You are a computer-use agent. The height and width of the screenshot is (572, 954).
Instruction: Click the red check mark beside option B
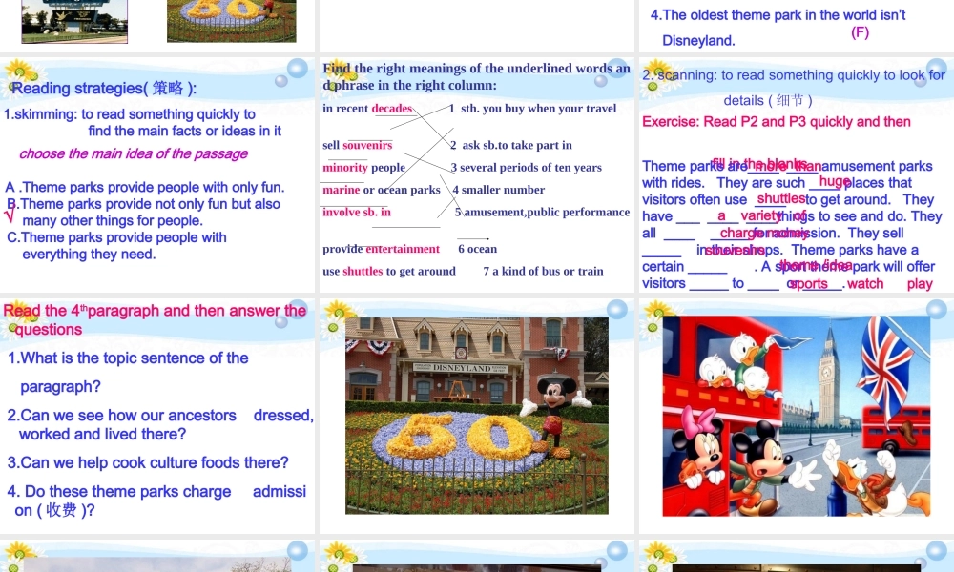10,215
